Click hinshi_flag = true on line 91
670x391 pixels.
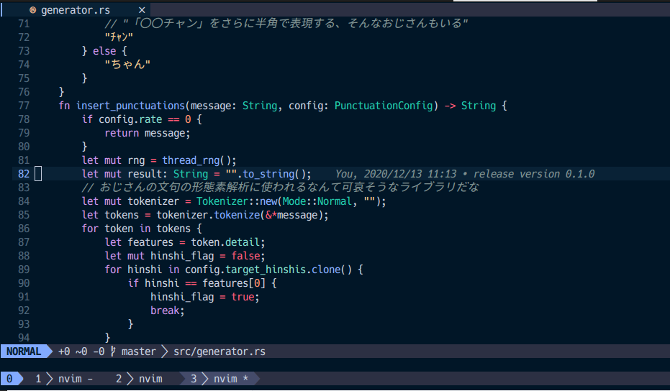tap(202, 297)
